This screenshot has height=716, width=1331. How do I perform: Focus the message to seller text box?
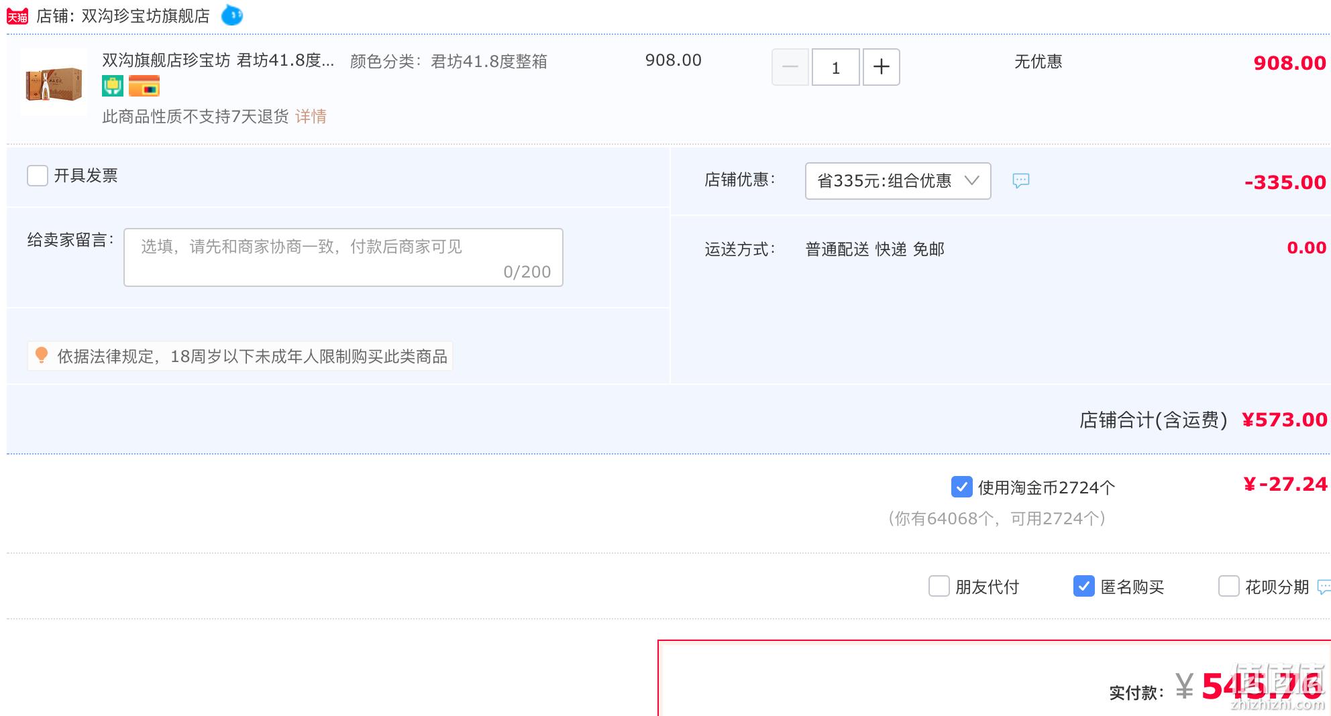coord(343,257)
